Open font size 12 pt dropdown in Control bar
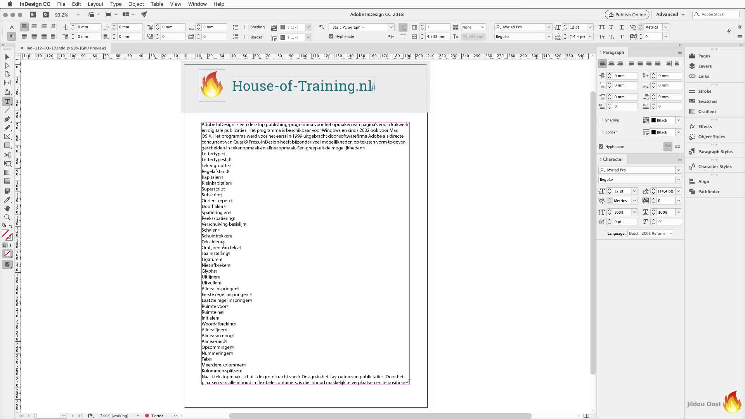 [590, 27]
